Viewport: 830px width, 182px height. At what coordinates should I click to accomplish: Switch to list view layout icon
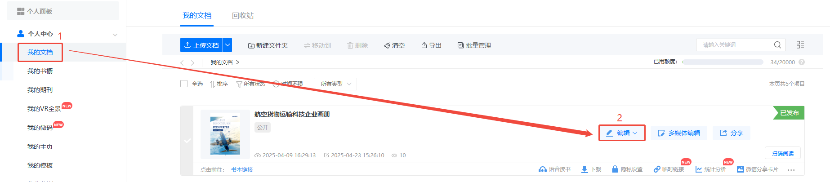pyautogui.click(x=800, y=45)
